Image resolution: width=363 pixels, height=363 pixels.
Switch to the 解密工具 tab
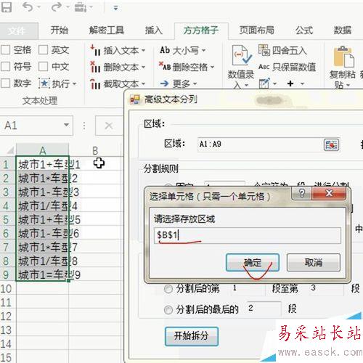pyautogui.click(x=107, y=30)
